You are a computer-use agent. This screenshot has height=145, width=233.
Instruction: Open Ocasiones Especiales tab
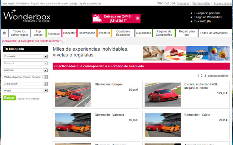123,33
